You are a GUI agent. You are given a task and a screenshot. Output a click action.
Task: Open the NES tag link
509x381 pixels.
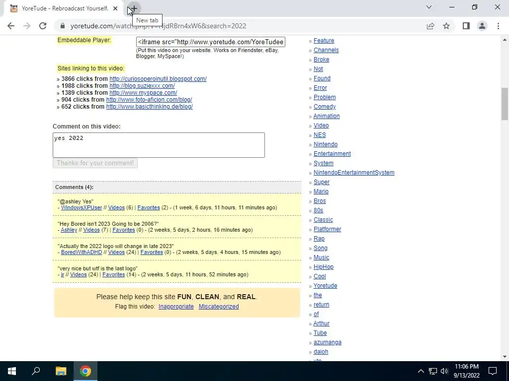pyautogui.click(x=320, y=135)
